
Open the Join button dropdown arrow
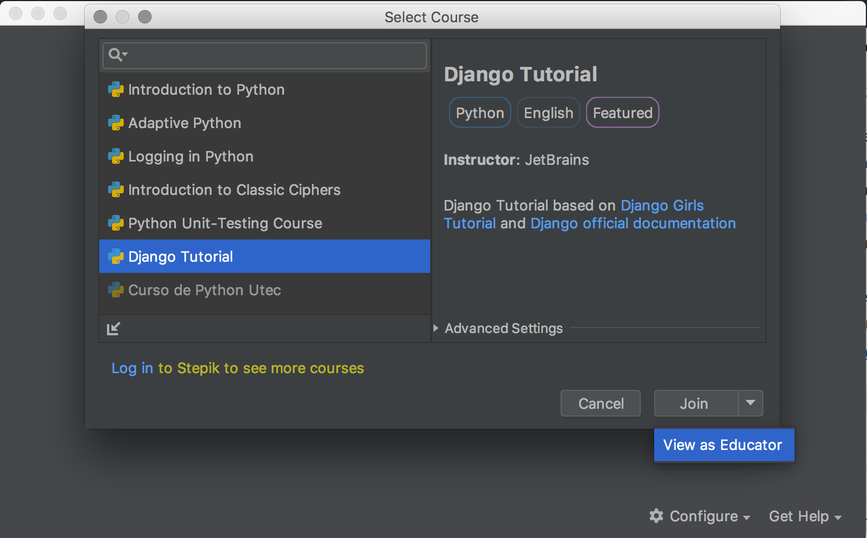[751, 403]
